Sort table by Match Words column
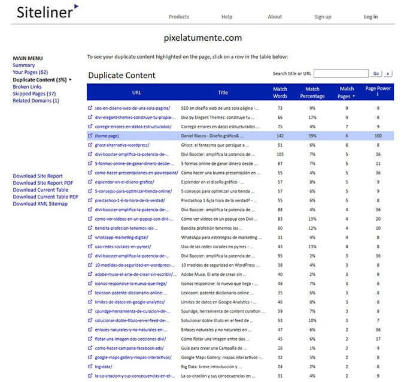Screen dimensions: 407x382 (x=280, y=92)
